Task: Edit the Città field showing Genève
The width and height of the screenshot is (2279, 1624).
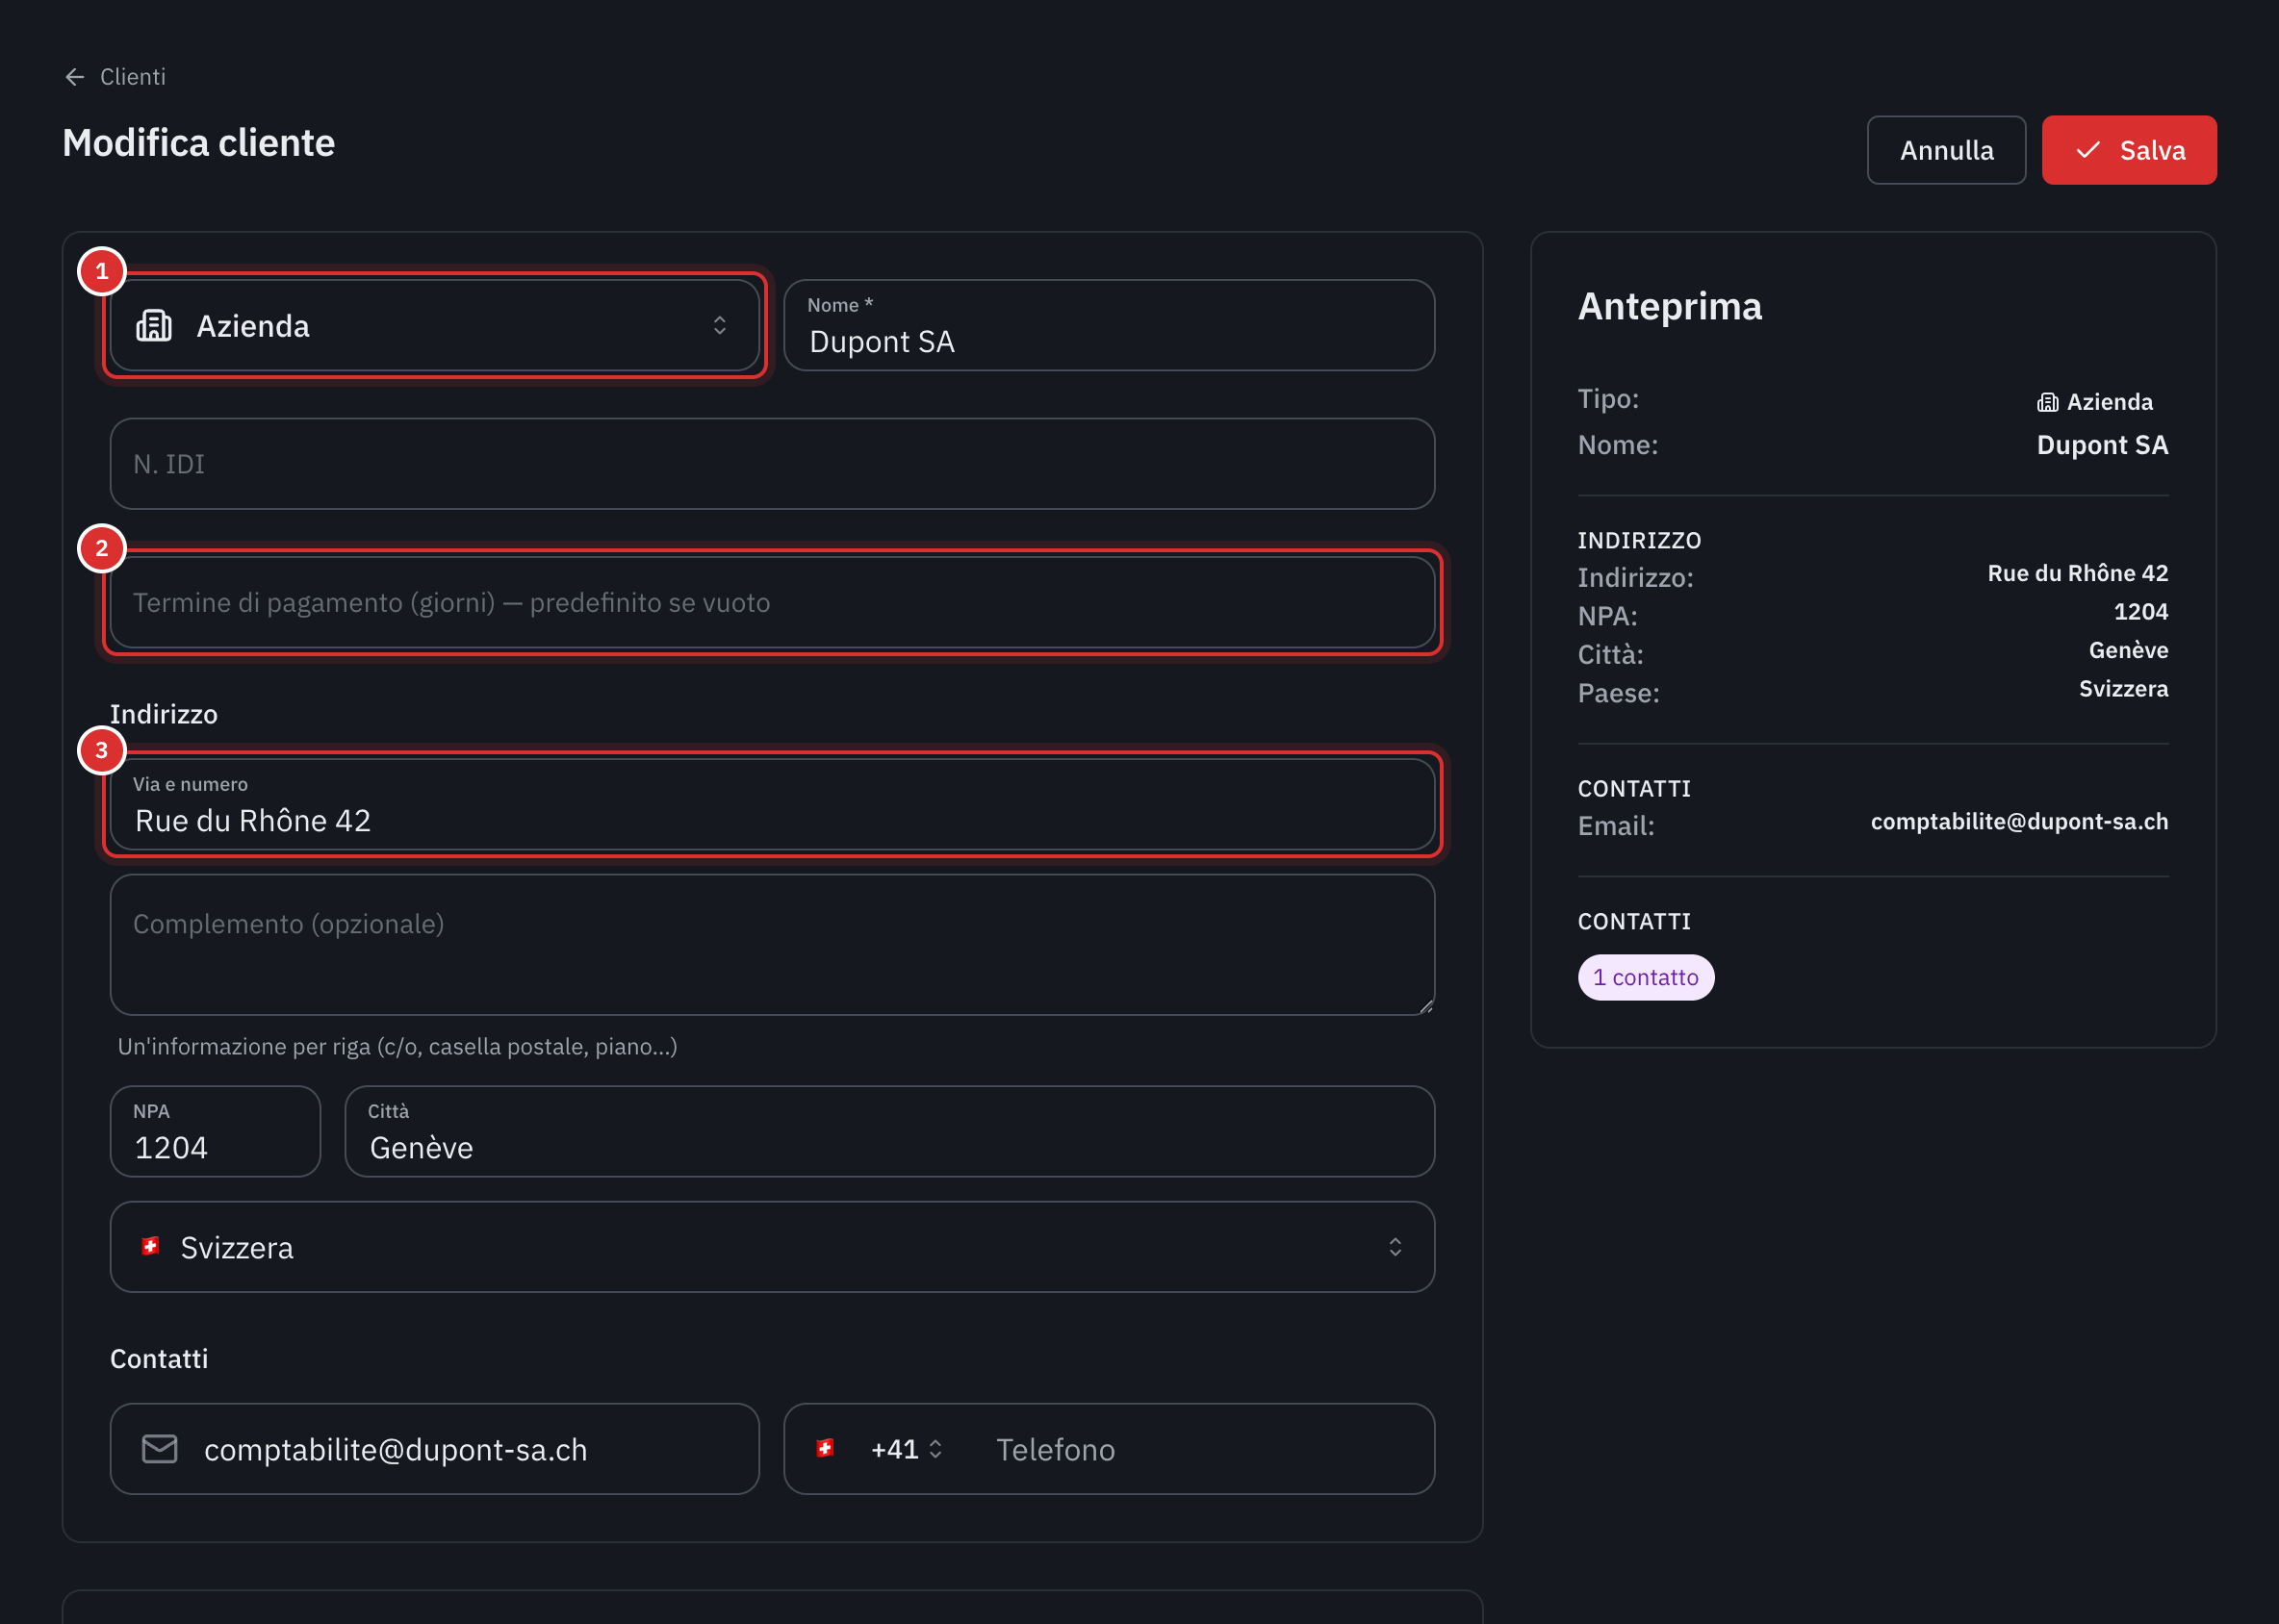Action: tap(889, 1131)
